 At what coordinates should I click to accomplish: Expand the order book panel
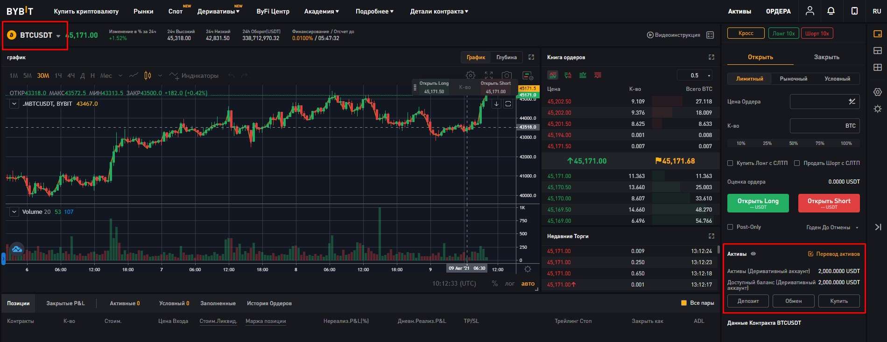(711, 57)
